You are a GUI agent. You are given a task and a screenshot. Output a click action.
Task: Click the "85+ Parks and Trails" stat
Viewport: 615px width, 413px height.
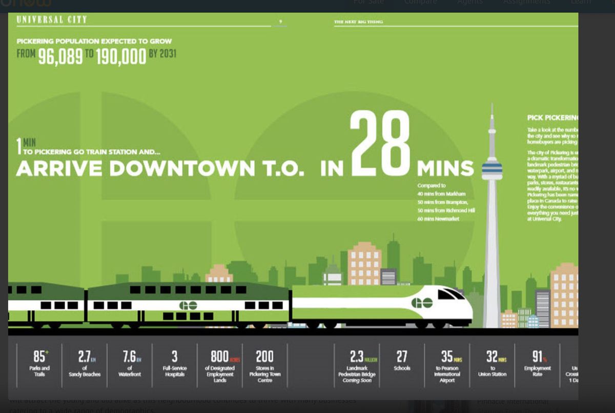coord(39,364)
